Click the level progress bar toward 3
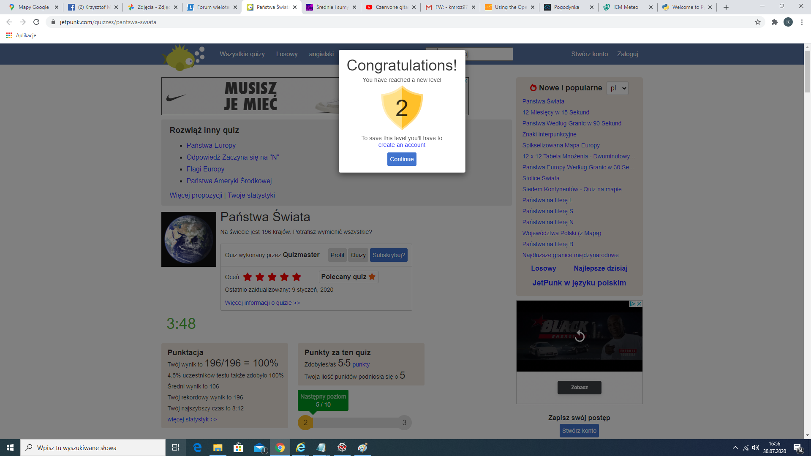This screenshot has height=456, width=811. coord(355,422)
